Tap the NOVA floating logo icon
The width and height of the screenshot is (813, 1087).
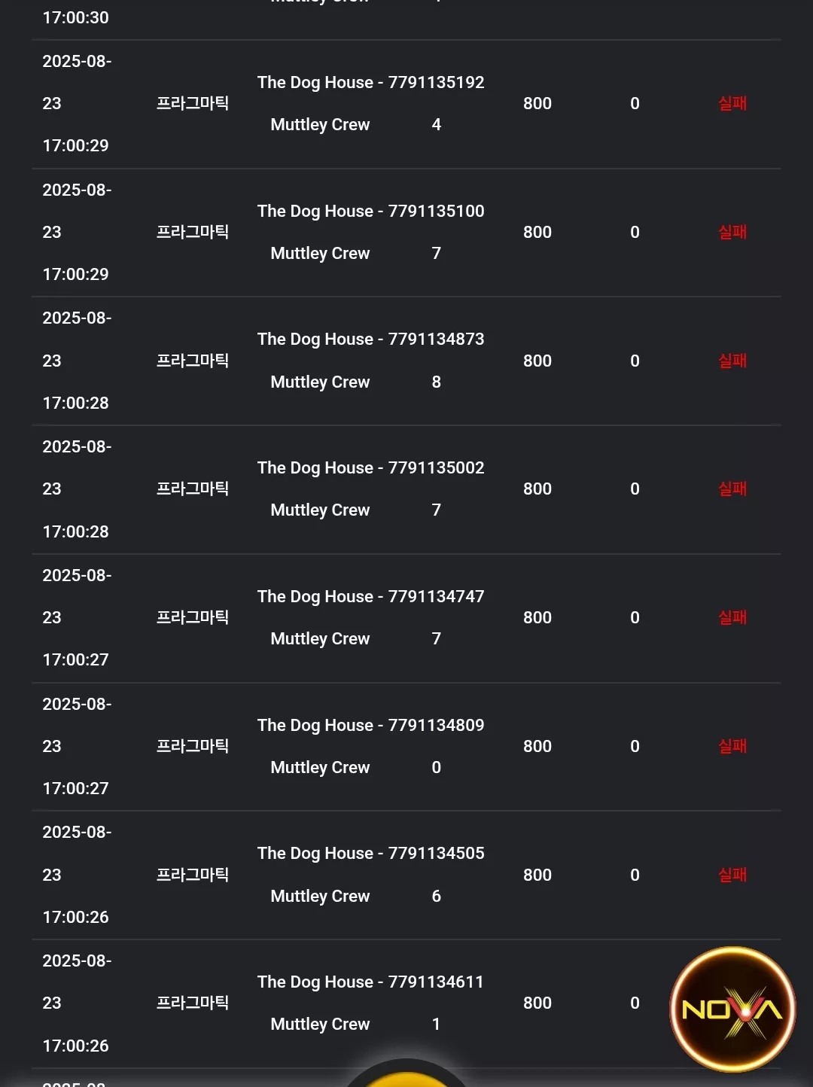click(732, 1009)
